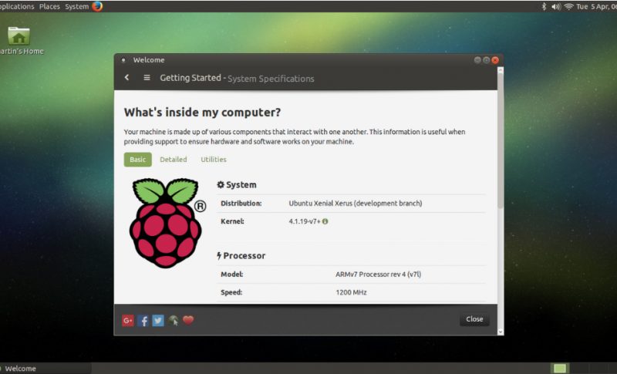Click the kernel info icon beside 4.1.19-v7+
Screen dimensions: 617x374
coord(325,221)
